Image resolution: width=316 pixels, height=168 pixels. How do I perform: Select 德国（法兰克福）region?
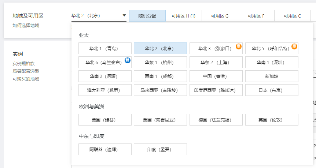click(216, 120)
